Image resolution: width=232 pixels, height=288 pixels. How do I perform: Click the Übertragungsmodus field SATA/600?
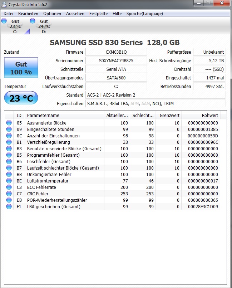tap(116, 78)
